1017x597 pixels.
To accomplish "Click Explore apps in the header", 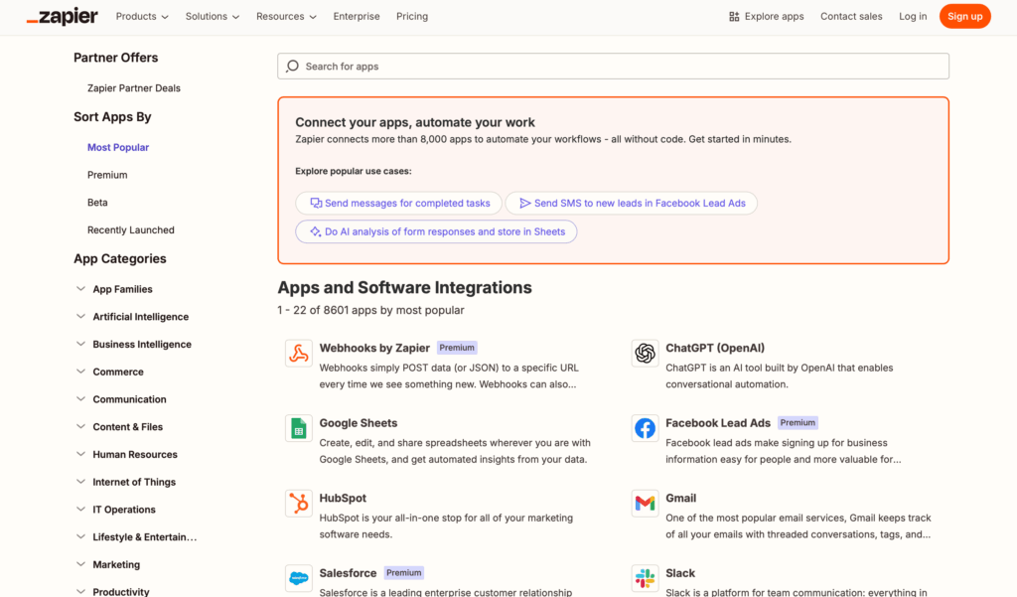I will click(766, 17).
